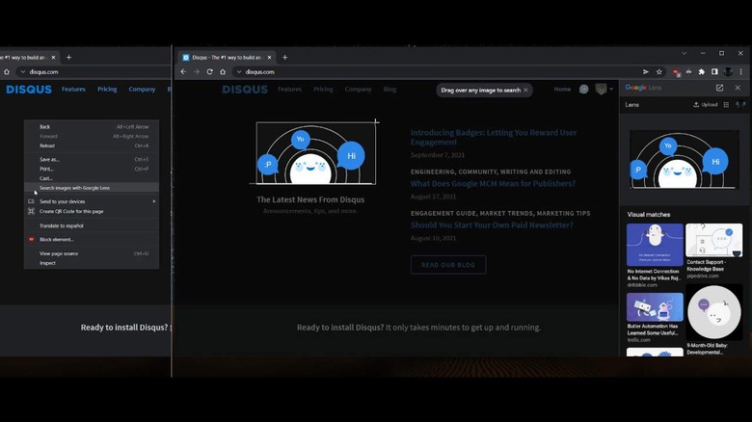Image resolution: width=752 pixels, height=422 pixels.
Task: Click the cropped image preview in the Lens panel
Action: [685, 160]
